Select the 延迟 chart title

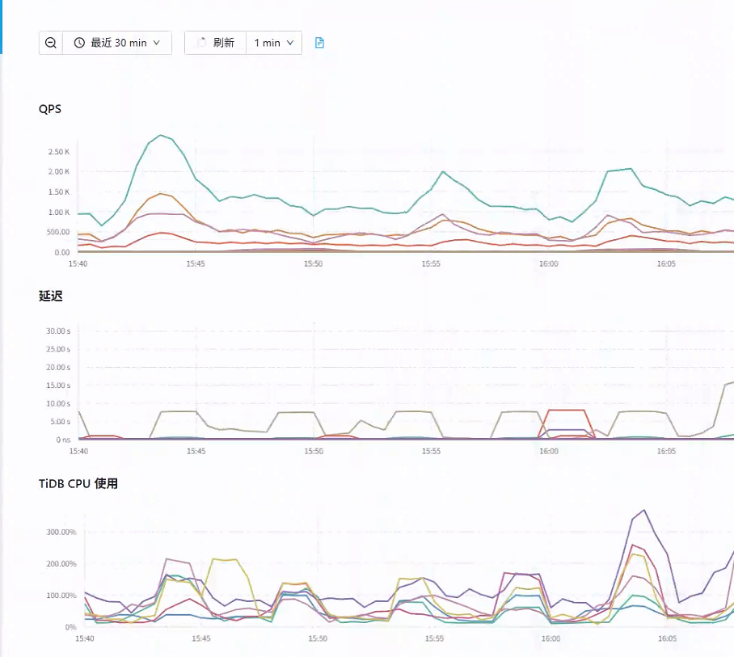[x=50, y=296]
